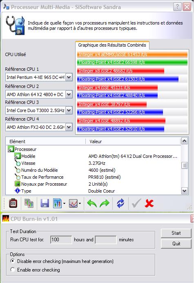Screen dimensions: 194x283
Task: Click the results list scroll down arrow
Action: point(184,191)
